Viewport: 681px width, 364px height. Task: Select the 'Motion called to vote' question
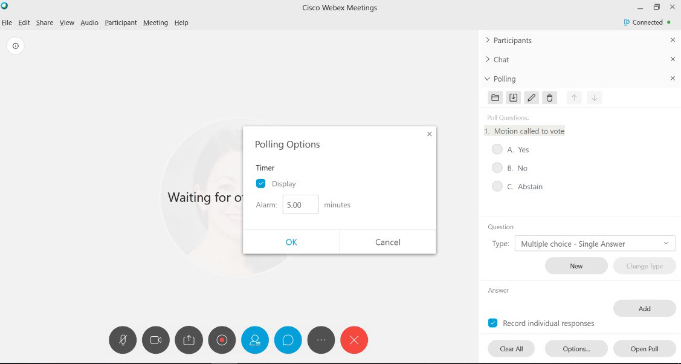coord(524,131)
